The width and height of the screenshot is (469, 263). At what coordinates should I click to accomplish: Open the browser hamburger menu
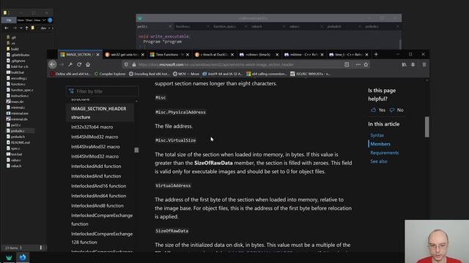(x=424, y=64)
